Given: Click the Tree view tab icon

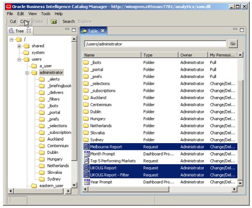Looking at the screenshot, I should tap(11, 31).
